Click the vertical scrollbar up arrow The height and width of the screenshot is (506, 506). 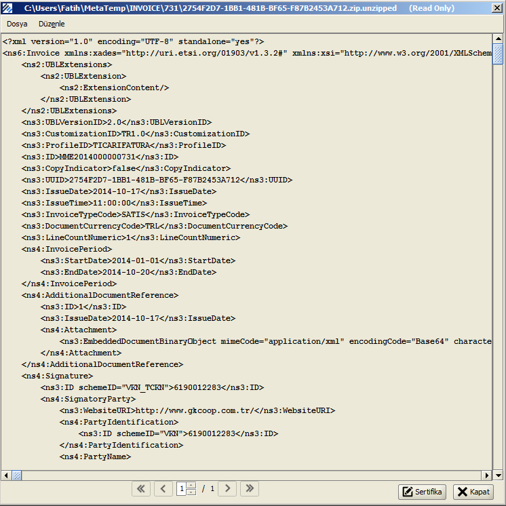499,39
